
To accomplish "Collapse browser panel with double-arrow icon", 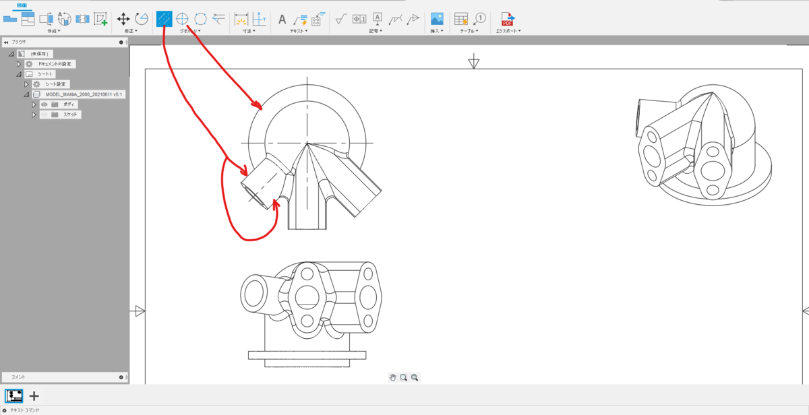I will point(6,42).
